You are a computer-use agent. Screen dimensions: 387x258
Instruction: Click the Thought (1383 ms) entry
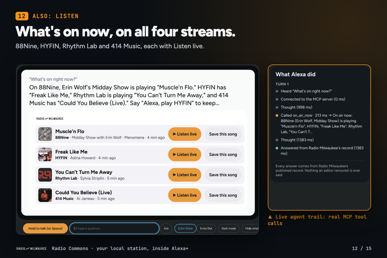click(297, 140)
